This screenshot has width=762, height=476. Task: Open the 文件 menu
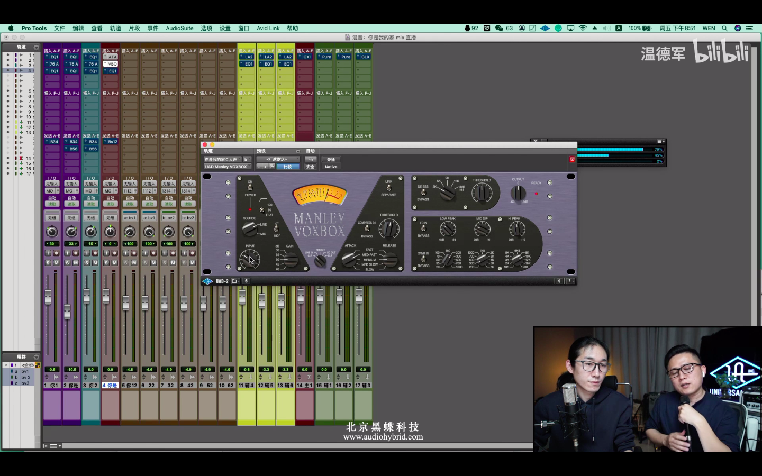pyautogui.click(x=59, y=28)
